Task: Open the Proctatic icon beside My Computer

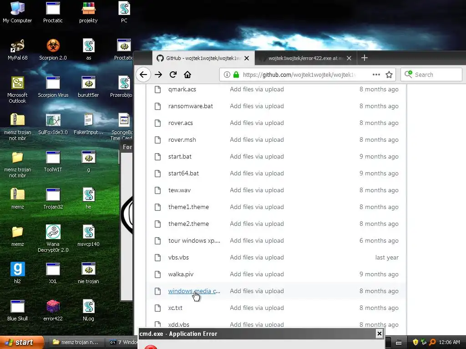Action: (x=53, y=12)
